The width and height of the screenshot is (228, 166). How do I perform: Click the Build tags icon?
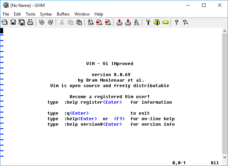click(x=157, y=22)
